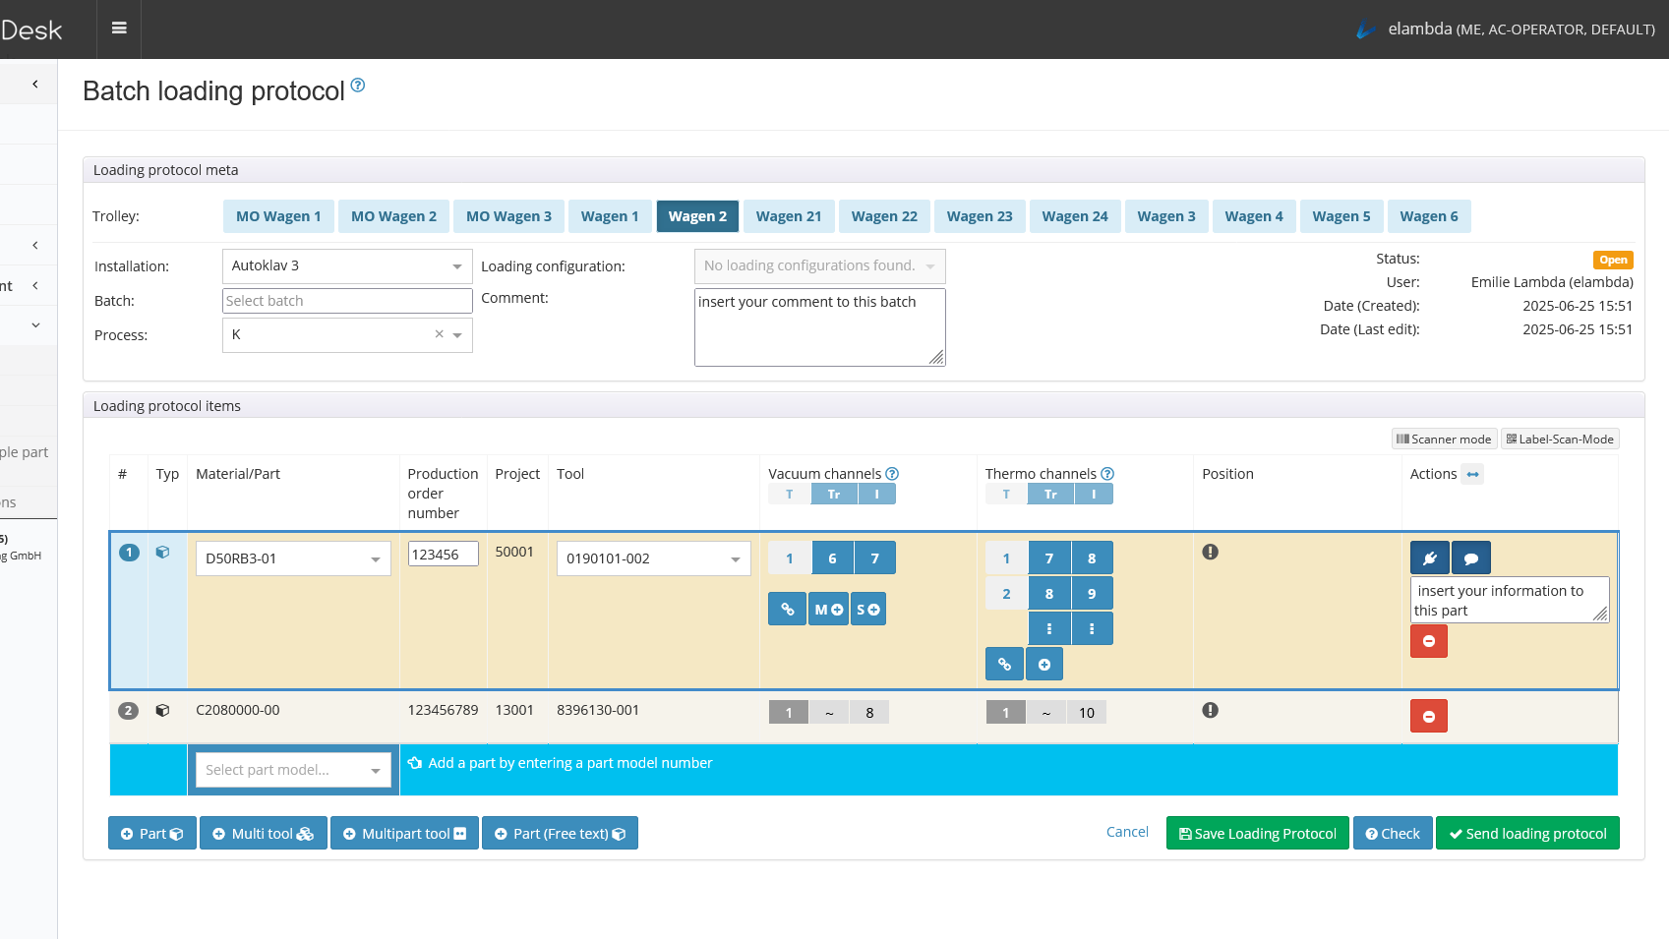Image resolution: width=1669 pixels, height=939 pixels.
Task: Click the hamburger menu icon in top bar
Action: click(x=119, y=29)
